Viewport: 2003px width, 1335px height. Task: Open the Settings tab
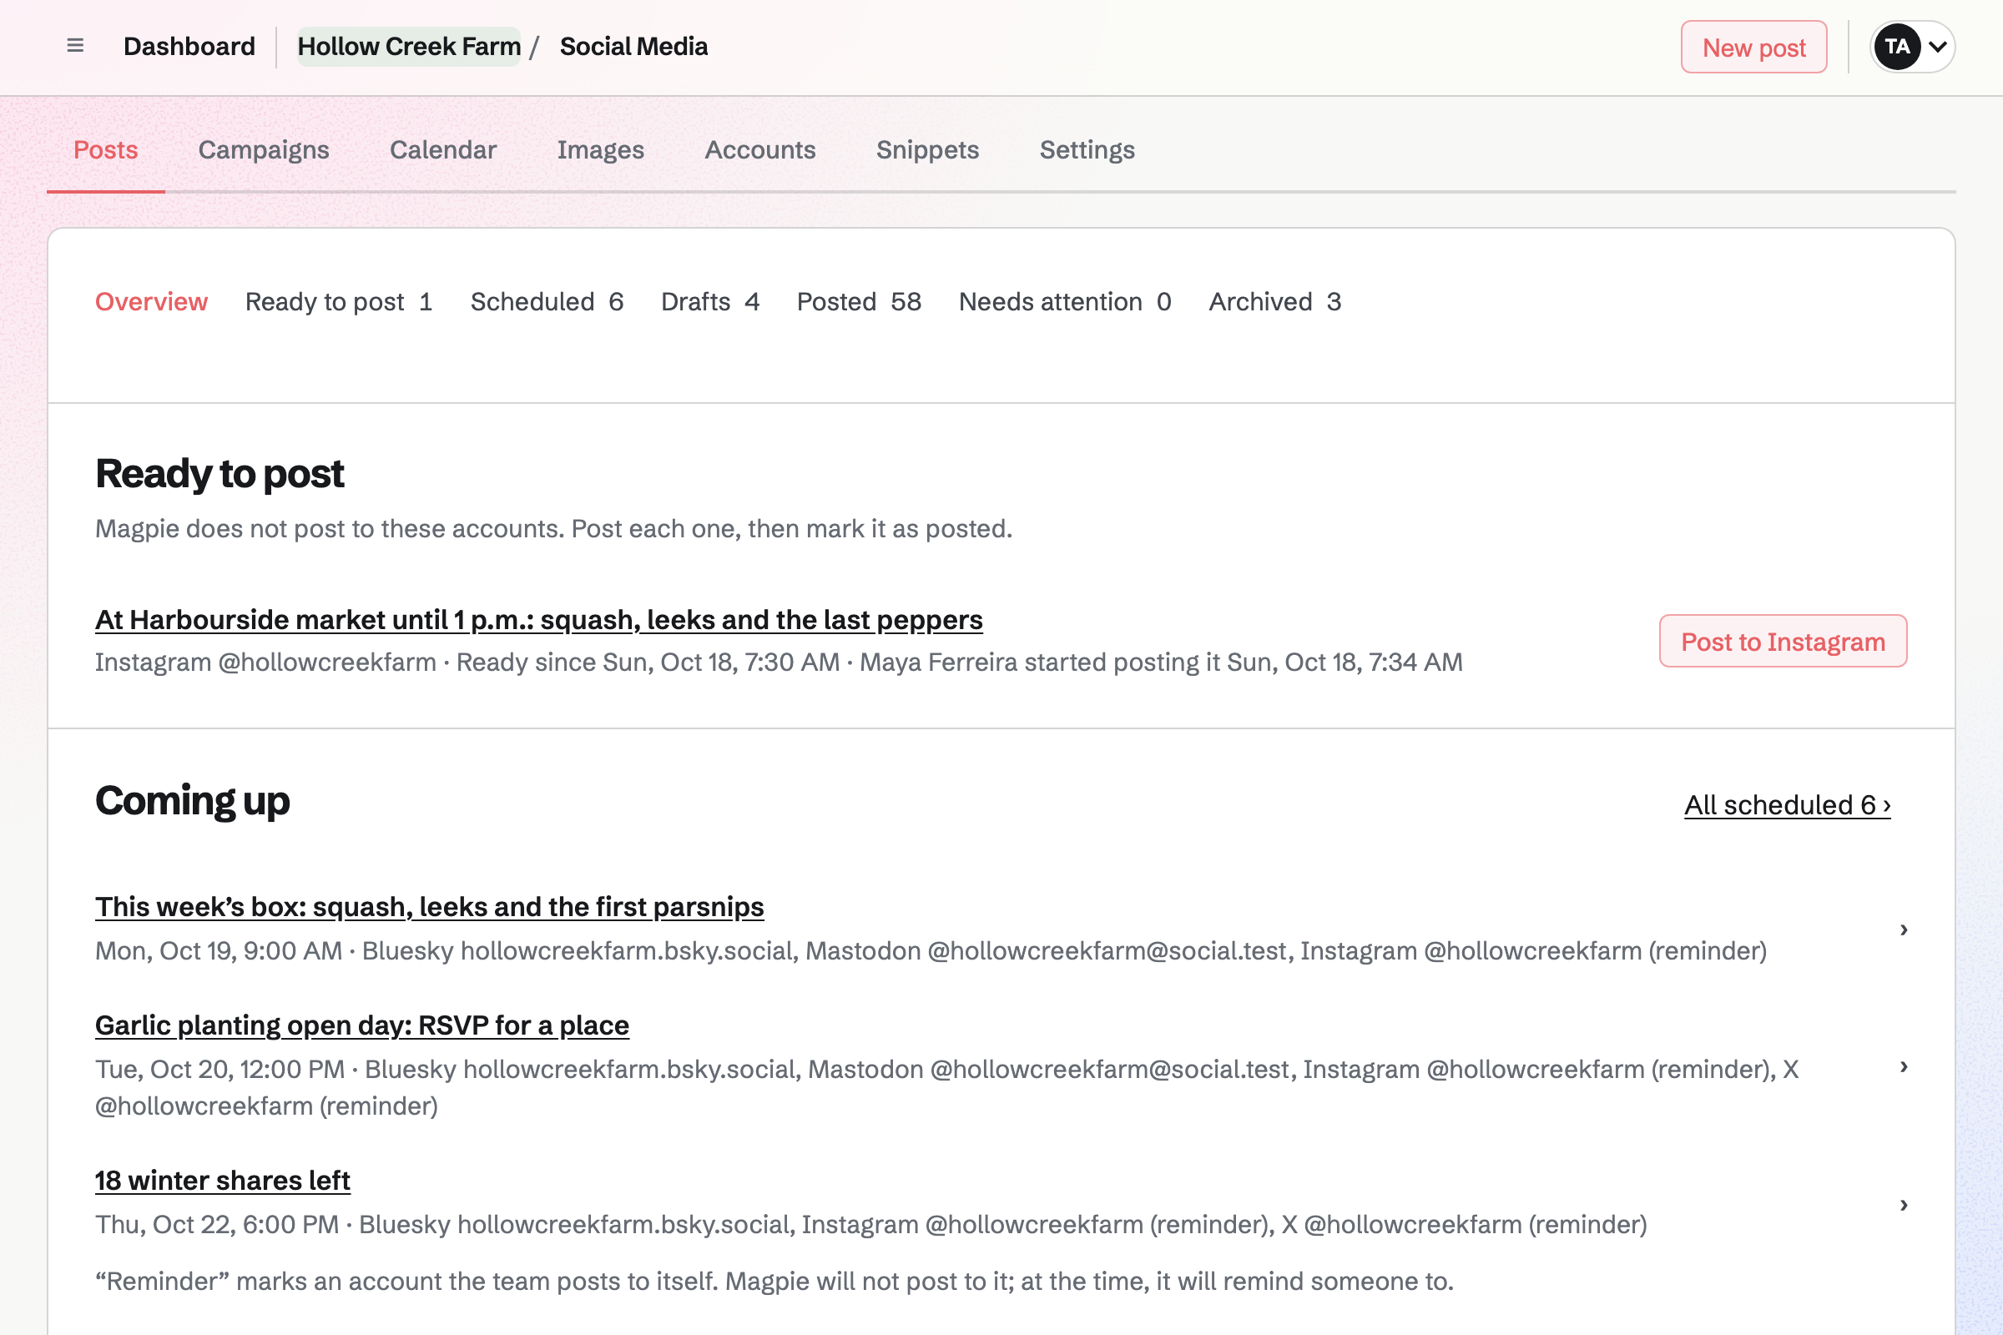pyautogui.click(x=1087, y=150)
